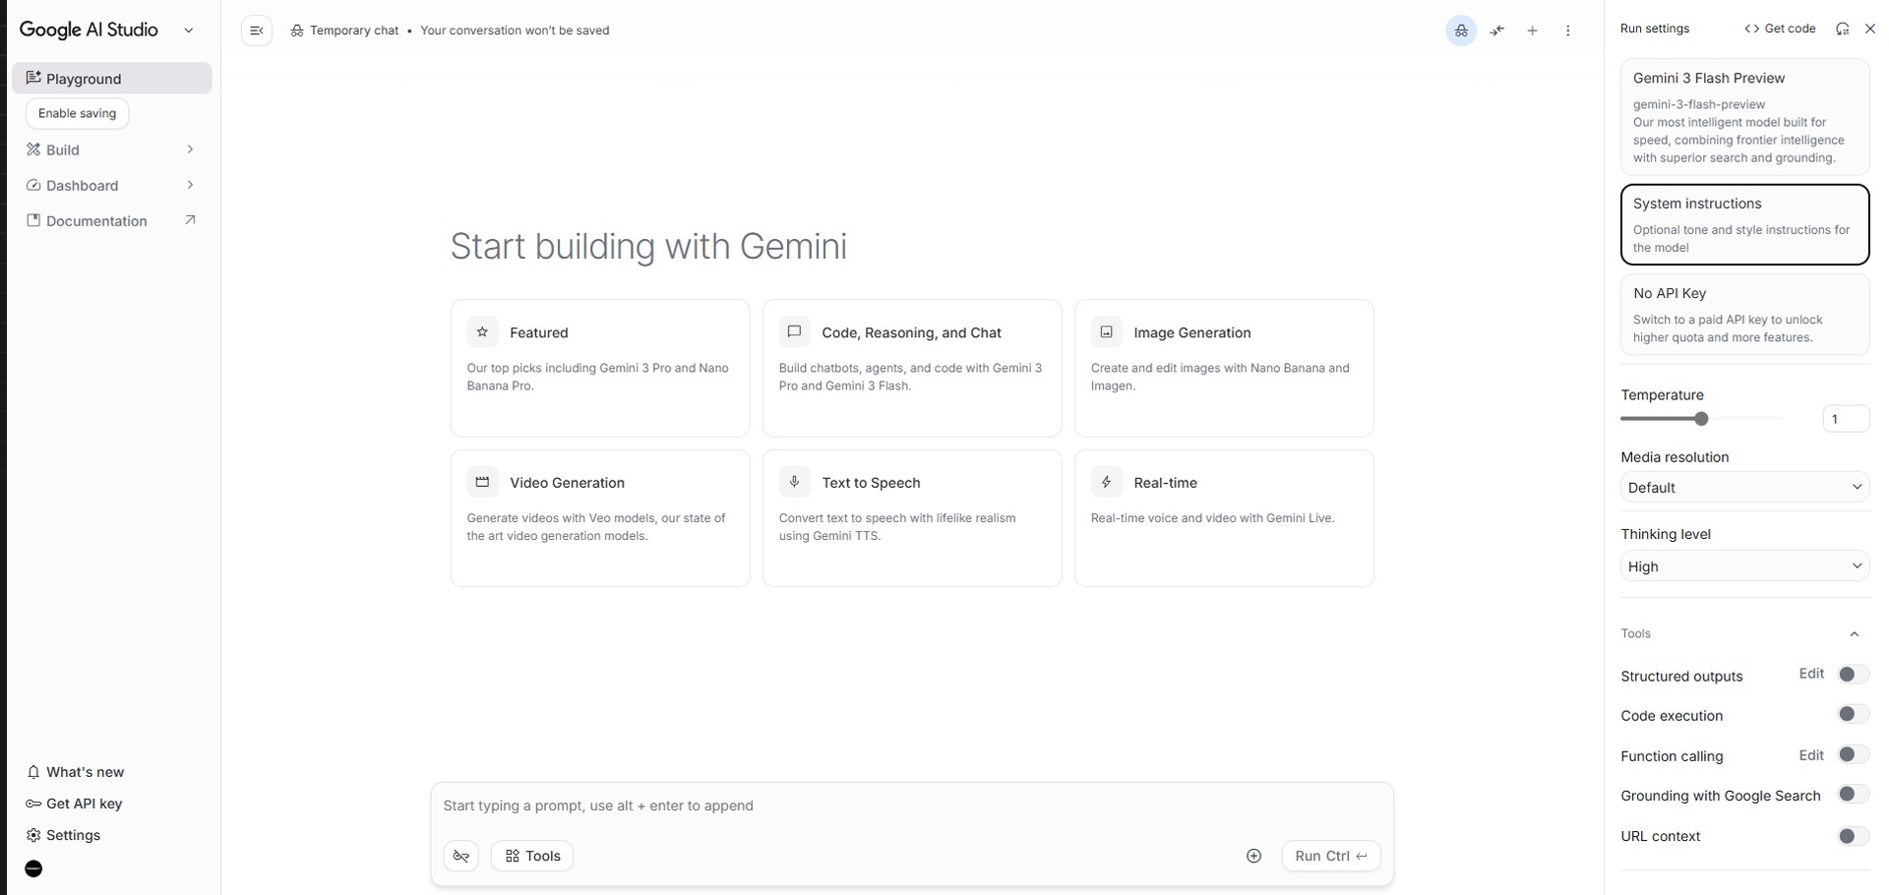Click the Real-time lightning bolt icon
Screen dimensions: 1889x895
pyautogui.click(x=1106, y=482)
